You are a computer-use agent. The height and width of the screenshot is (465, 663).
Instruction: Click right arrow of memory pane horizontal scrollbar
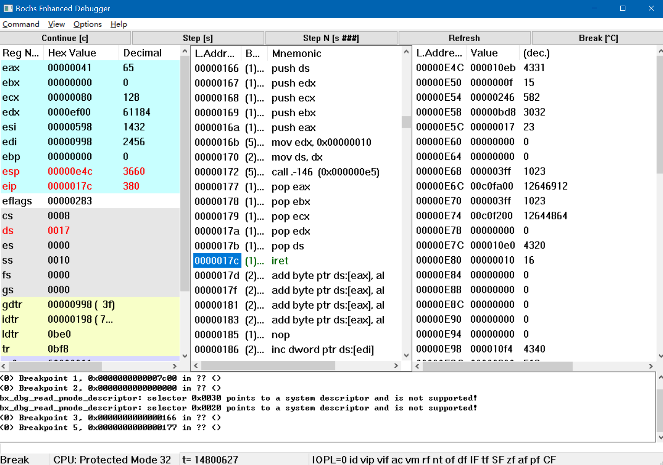[651, 366]
